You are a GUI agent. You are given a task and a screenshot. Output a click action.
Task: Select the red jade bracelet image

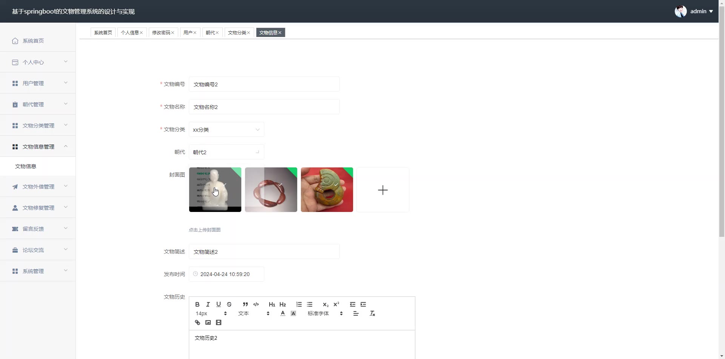[x=271, y=190]
